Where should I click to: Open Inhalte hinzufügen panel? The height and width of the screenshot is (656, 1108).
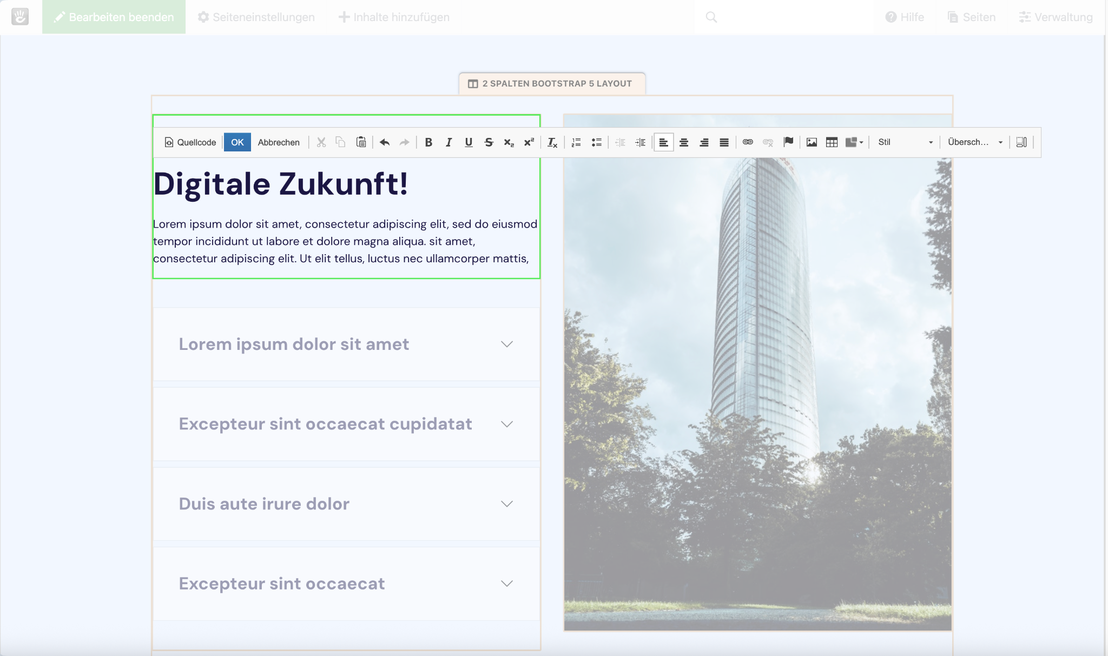[x=394, y=17]
